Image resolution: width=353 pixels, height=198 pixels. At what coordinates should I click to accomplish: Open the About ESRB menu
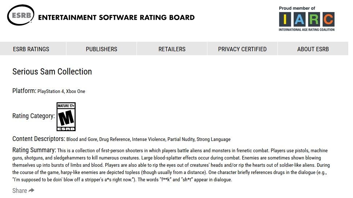[313, 49]
